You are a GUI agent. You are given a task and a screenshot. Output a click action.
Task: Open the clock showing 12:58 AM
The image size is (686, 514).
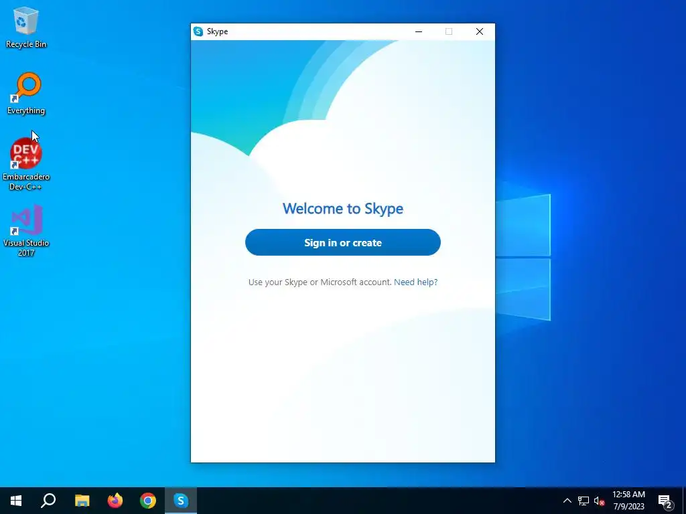(628, 501)
